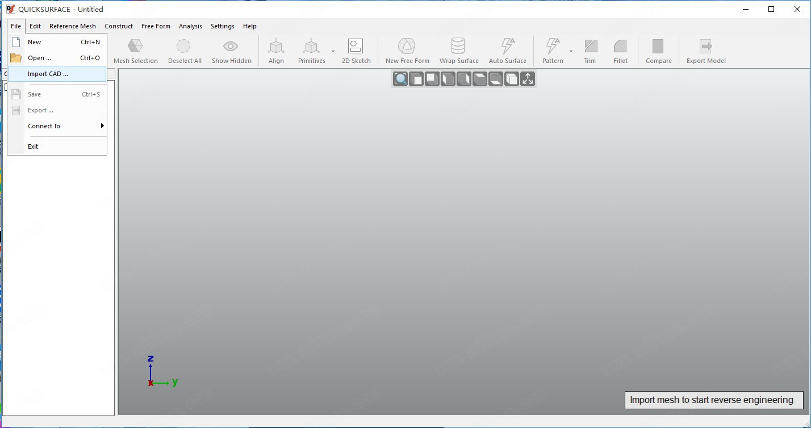Expand the Connect To submenu

[x=57, y=126]
